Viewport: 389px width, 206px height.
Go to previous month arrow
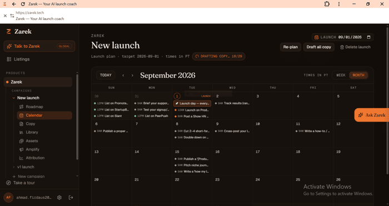pos(123,76)
